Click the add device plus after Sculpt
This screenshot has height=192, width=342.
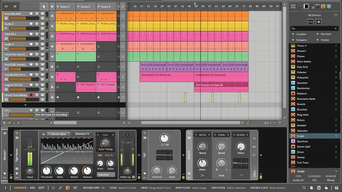tap(261, 155)
